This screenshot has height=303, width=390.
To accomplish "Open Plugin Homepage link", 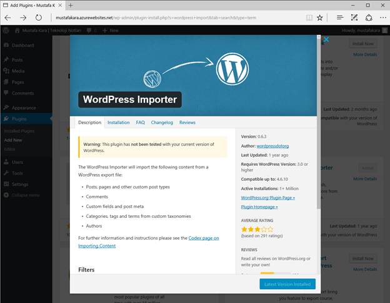I will click(259, 207).
